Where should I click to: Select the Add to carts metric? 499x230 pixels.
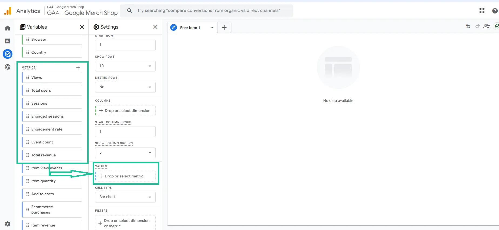52,194
